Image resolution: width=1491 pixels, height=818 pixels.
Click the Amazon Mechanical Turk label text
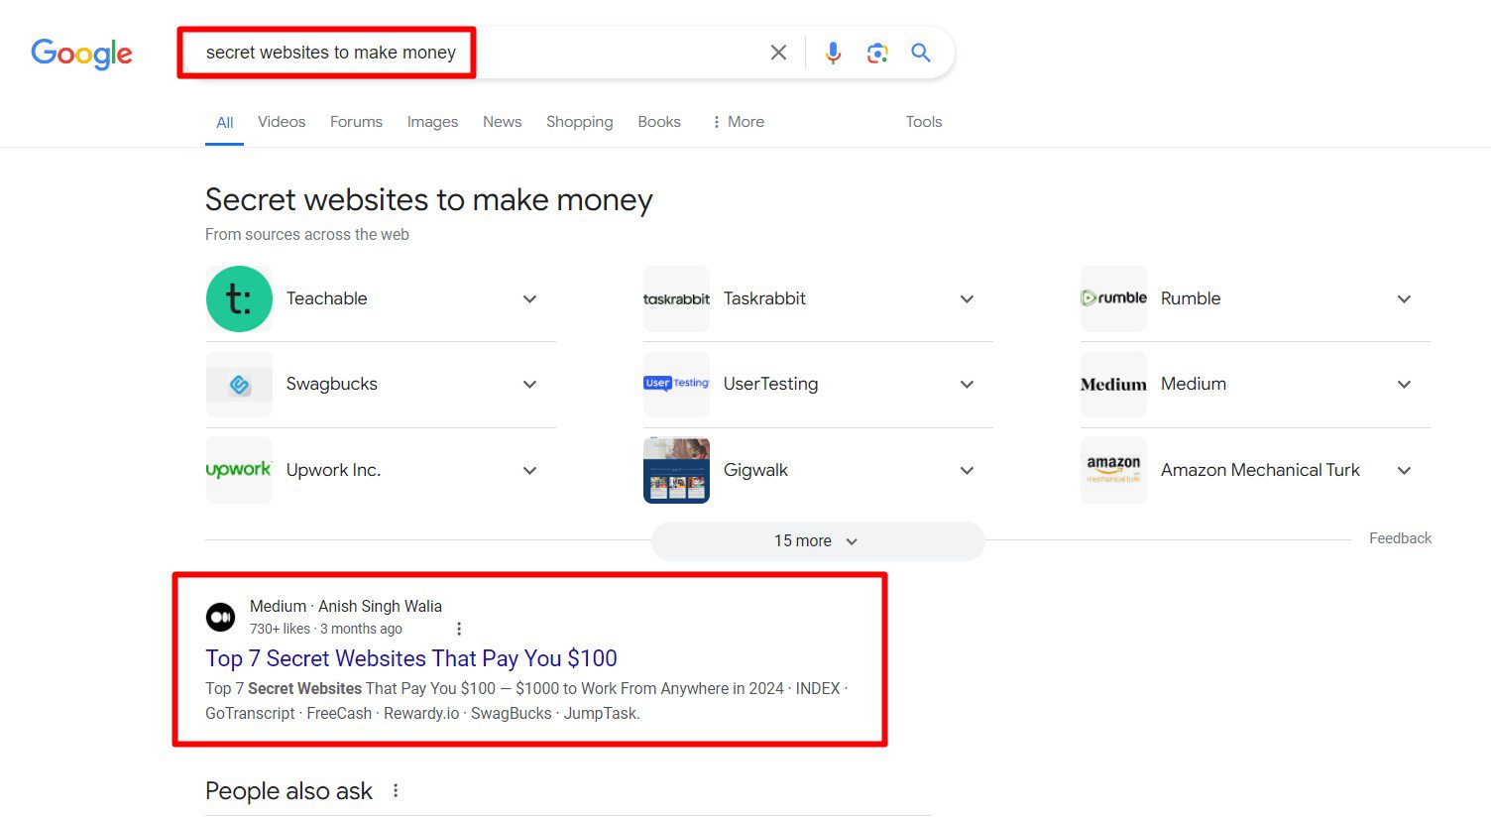(1260, 470)
